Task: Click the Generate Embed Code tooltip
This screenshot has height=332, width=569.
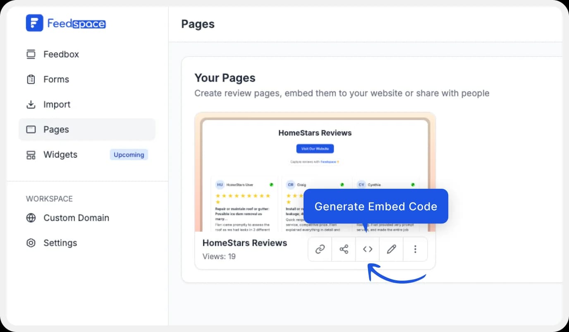Action: (375, 206)
